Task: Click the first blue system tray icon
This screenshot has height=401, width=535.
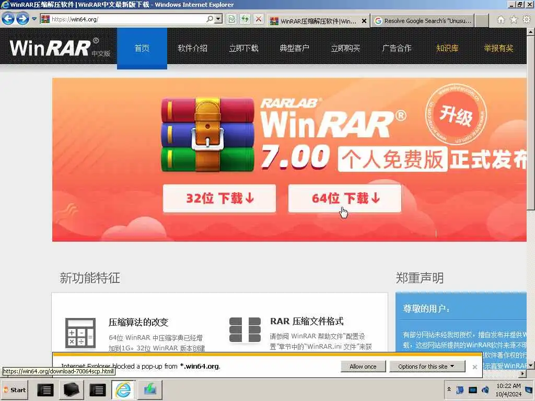Action: point(460,390)
